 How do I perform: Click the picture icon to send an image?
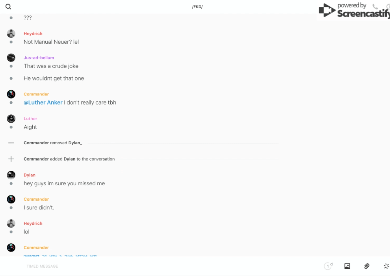pyautogui.click(x=347, y=266)
